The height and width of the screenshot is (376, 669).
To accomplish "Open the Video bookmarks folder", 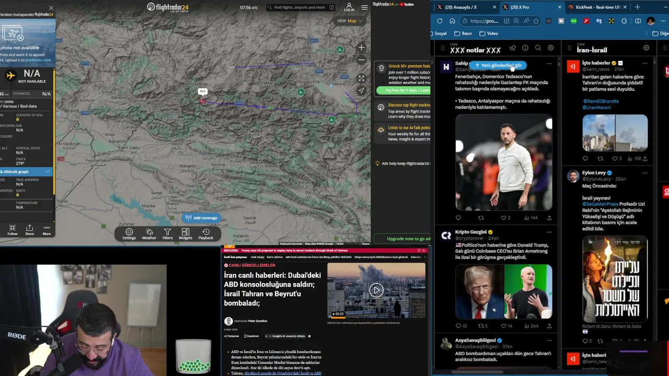I will 489,33.
